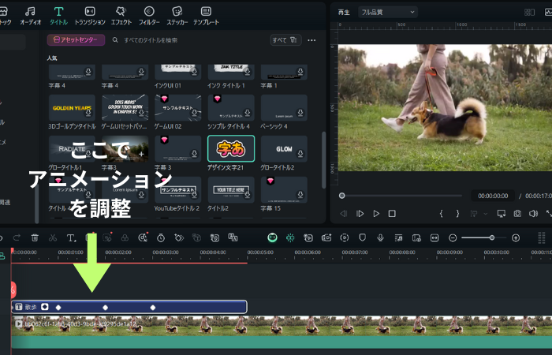Screen dimensions: 552x355
Task: Select the デザイン文字21 title thumbnail
Action: point(231,148)
